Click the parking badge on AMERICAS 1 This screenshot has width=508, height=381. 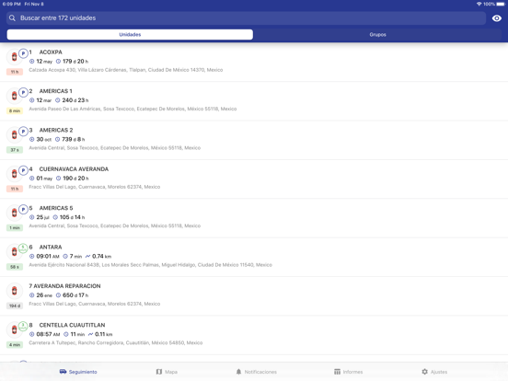click(x=23, y=92)
